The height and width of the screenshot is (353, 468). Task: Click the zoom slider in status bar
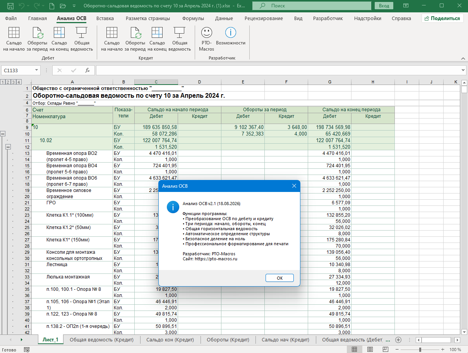420,350
